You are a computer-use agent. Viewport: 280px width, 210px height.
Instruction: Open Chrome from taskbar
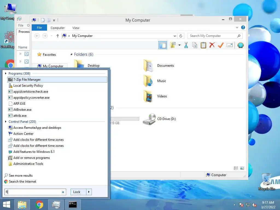tap(39, 205)
